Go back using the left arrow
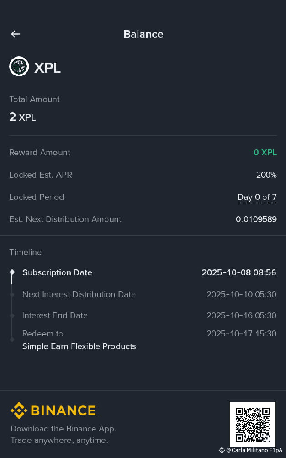 (x=16, y=34)
